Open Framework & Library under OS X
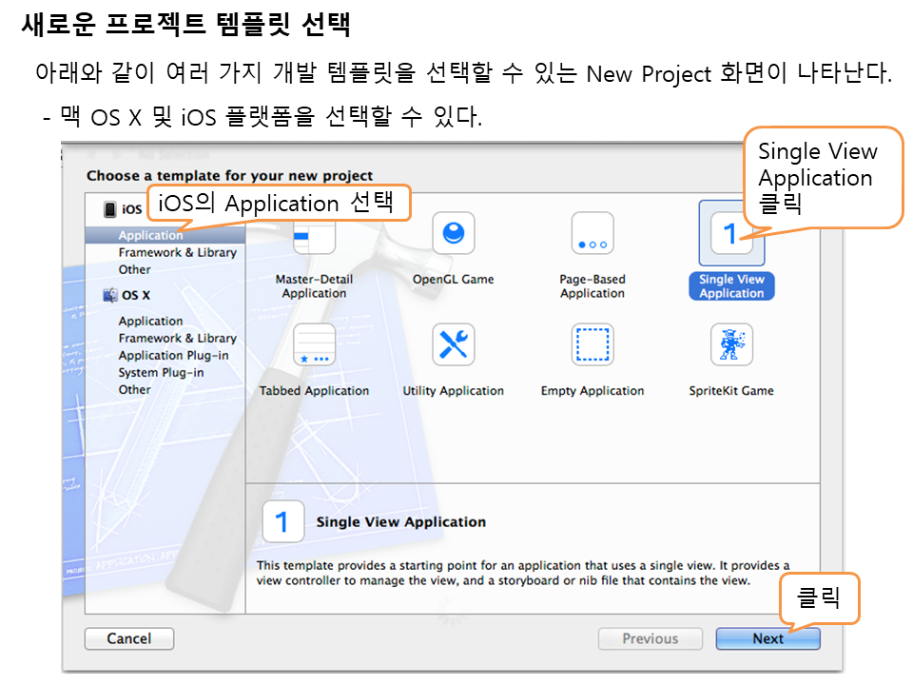The height and width of the screenshot is (685, 913). coord(177,338)
